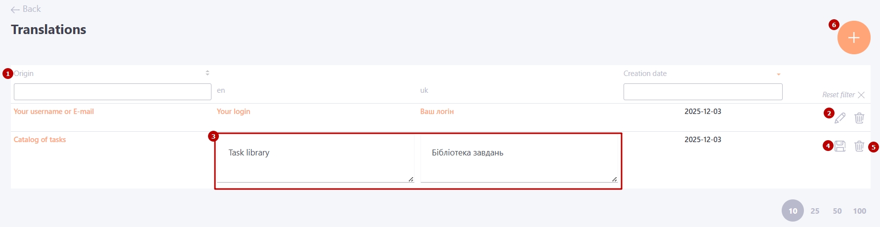880x227 pixels.
Task: Show 25 items per page
Action: click(x=815, y=211)
